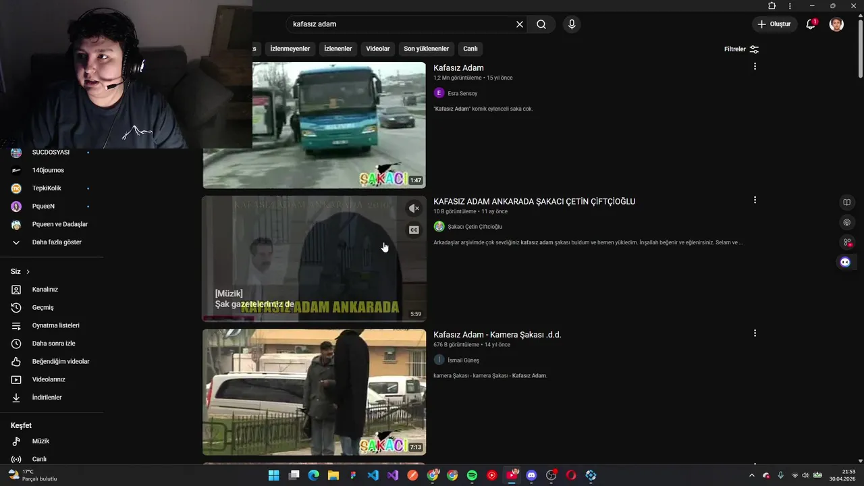Toggle captions on the video preview
Viewport: 864px width, 486px height.
414,230
